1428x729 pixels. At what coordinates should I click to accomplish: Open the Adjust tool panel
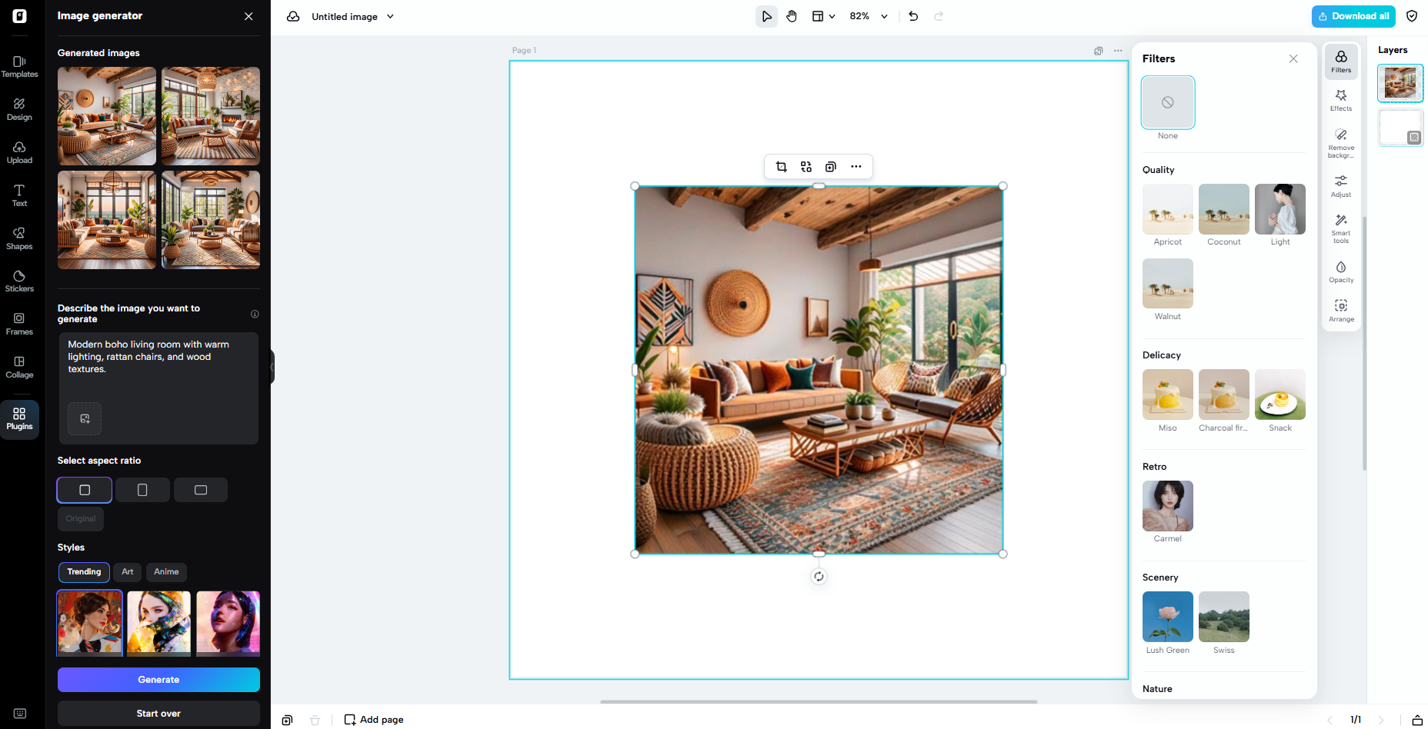pyautogui.click(x=1341, y=186)
